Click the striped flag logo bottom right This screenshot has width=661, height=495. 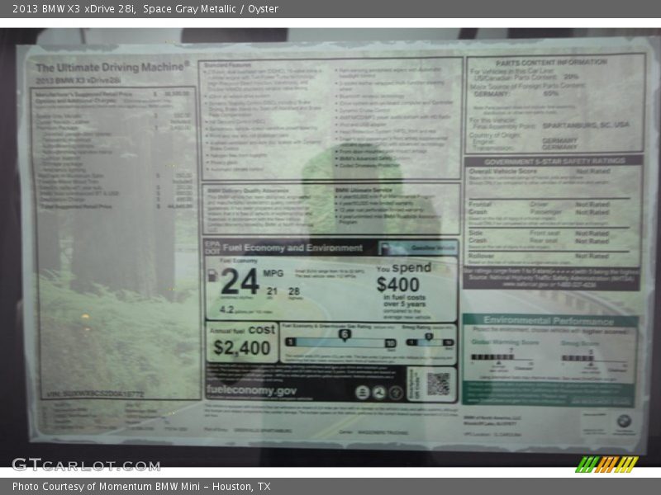click(x=606, y=464)
